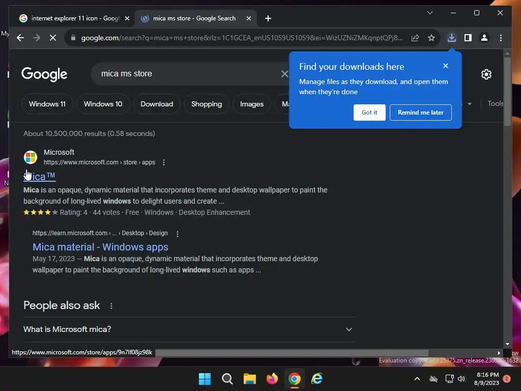Open the tab search dropdown
The height and width of the screenshot is (391, 521).
429,13
